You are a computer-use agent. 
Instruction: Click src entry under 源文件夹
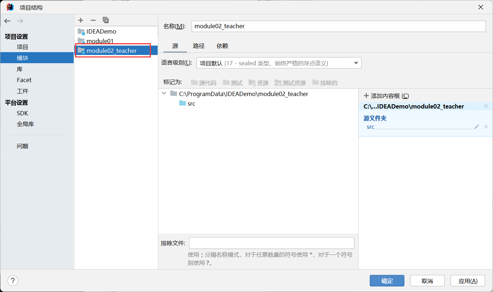pos(370,127)
